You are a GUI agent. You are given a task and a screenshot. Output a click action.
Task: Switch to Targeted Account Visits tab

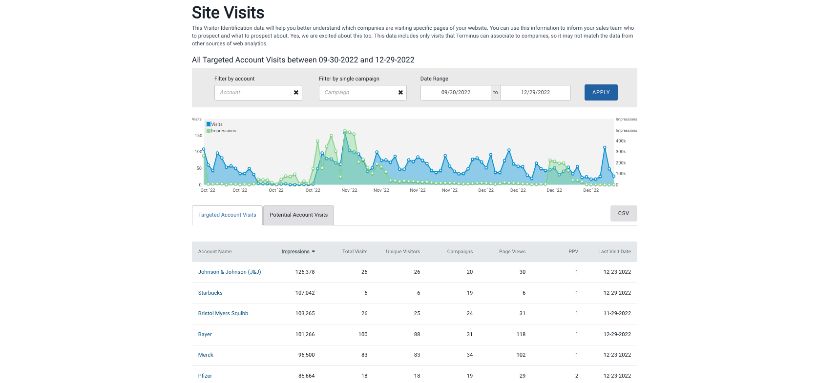(x=227, y=215)
